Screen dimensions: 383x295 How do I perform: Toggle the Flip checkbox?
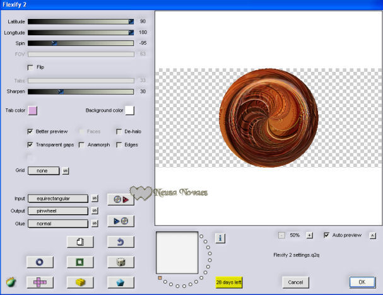click(x=30, y=67)
